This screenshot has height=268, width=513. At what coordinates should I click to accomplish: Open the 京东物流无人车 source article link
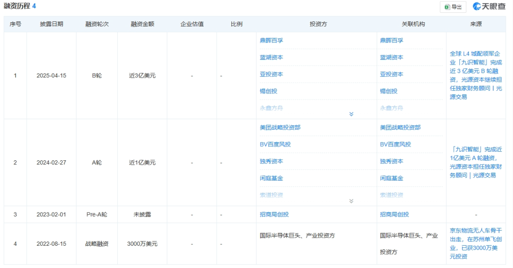tap(475, 244)
